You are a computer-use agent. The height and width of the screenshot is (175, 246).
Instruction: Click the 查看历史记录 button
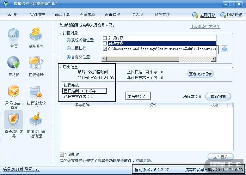pyautogui.click(x=200, y=74)
